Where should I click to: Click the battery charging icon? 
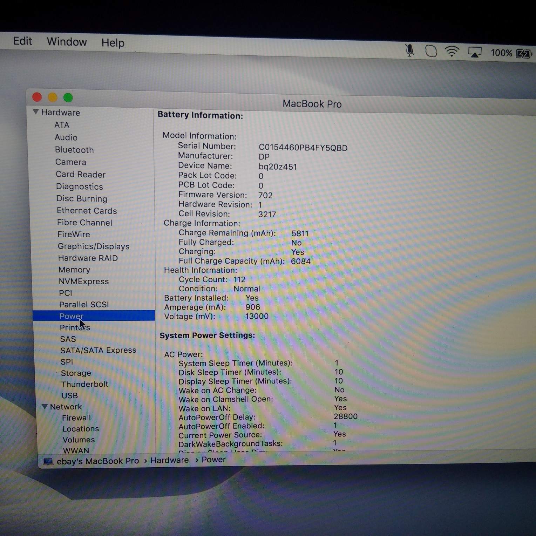pyautogui.click(x=524, y=54)
